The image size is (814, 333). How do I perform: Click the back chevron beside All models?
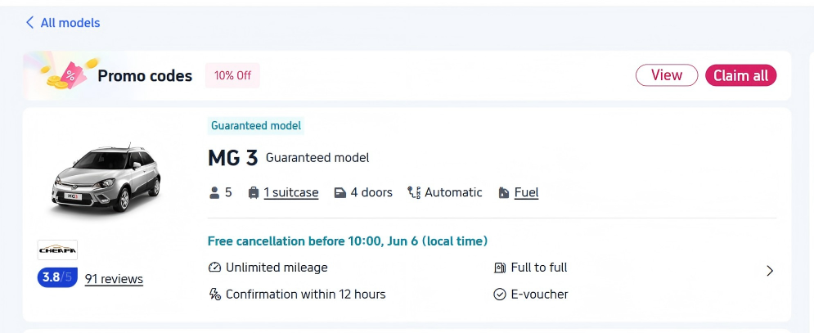[29, 22]
